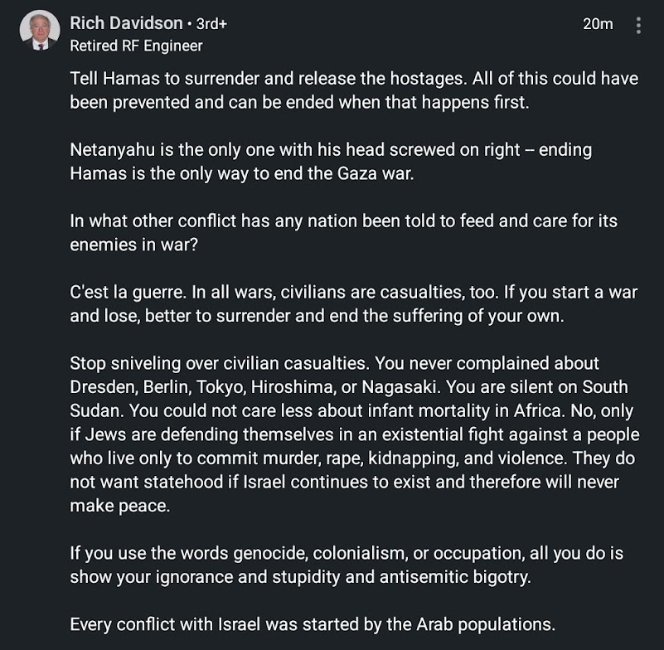664x650 pixels.
Task: Click the 20m comment timestamp
Action: pos(598,24)
